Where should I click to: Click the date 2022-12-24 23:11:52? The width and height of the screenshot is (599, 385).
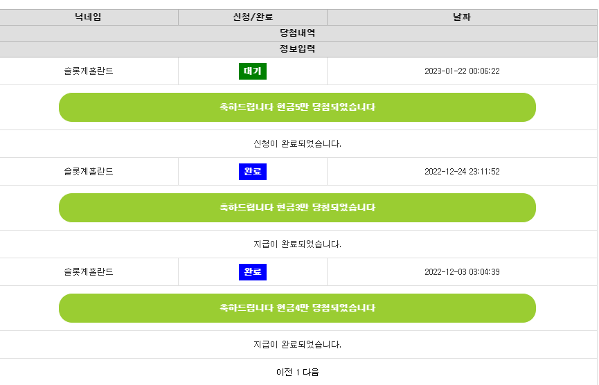(x=462, y=172)
